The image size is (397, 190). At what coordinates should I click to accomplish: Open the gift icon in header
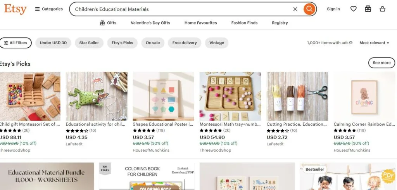click(368, 9)
